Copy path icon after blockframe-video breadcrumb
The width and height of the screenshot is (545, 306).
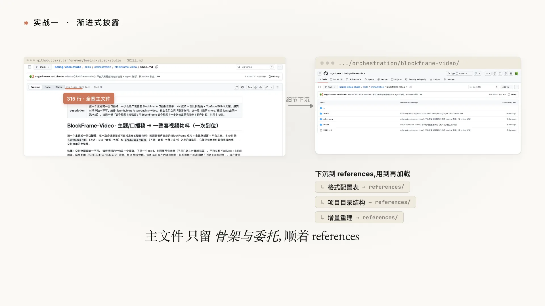click(x=410, y=87)
